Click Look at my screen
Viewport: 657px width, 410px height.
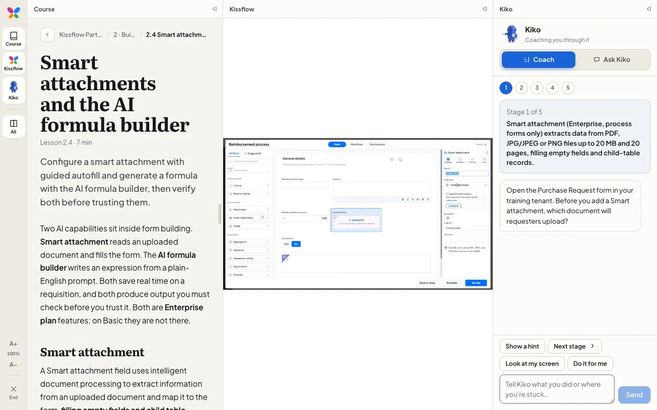pos(532,364)
